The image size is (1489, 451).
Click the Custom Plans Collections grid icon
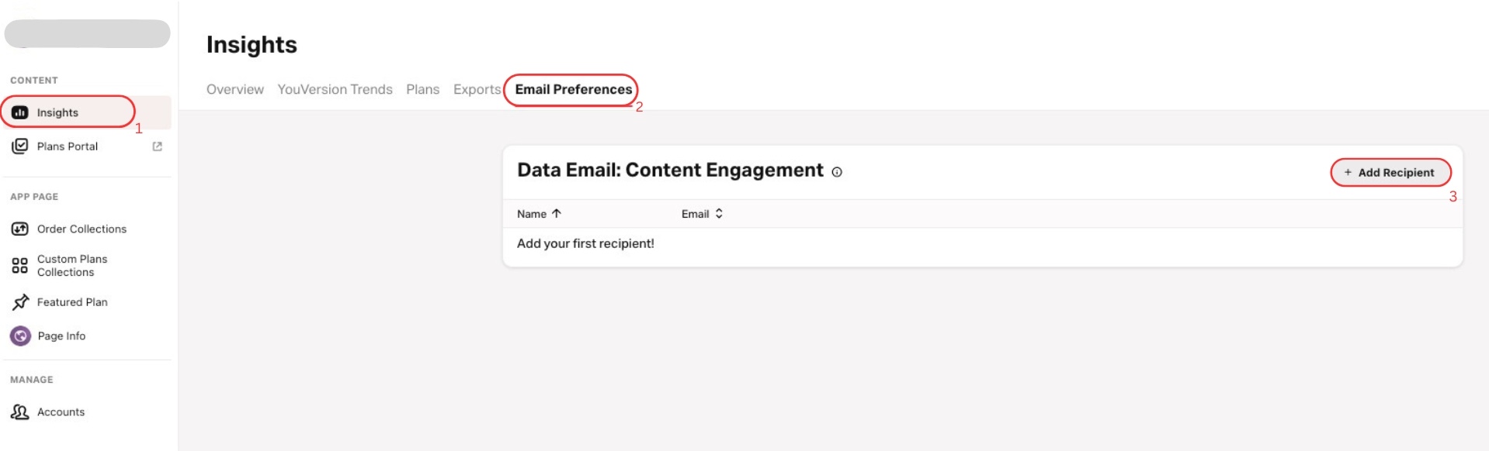[x=20, y=266]
